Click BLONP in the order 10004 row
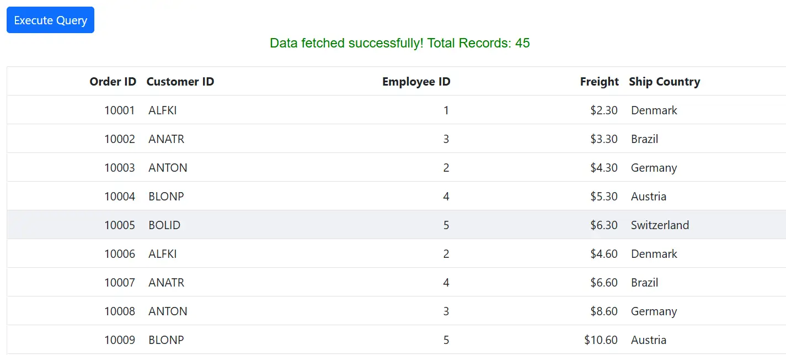The image size is (786, 355). 166,197
